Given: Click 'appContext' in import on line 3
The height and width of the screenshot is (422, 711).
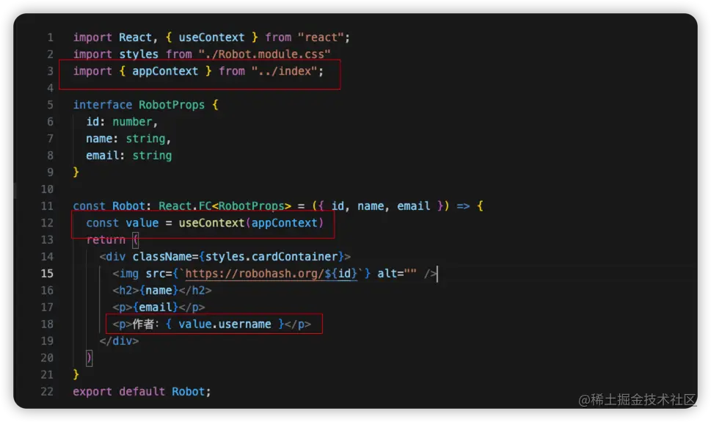Looking at the screenshot, I should point(165,71).
